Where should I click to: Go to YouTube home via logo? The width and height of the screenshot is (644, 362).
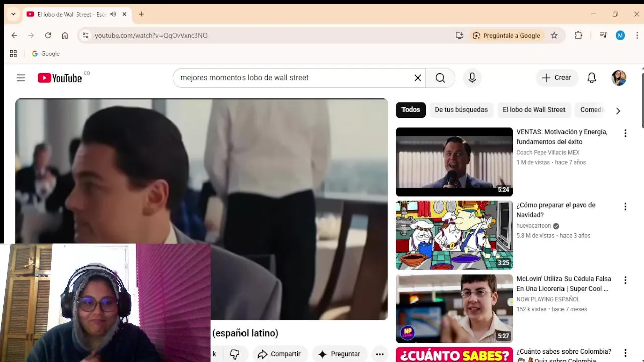(60, 78)
